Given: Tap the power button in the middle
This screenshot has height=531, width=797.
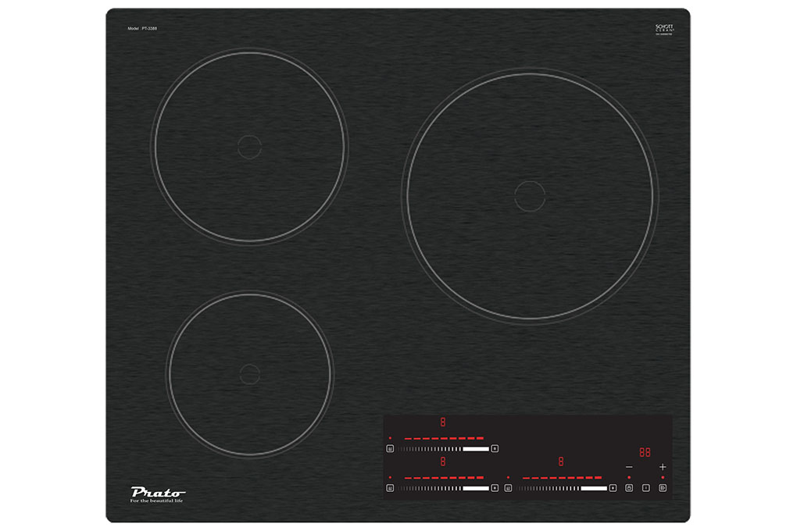Looking at the screenshot, I should 645,488.
